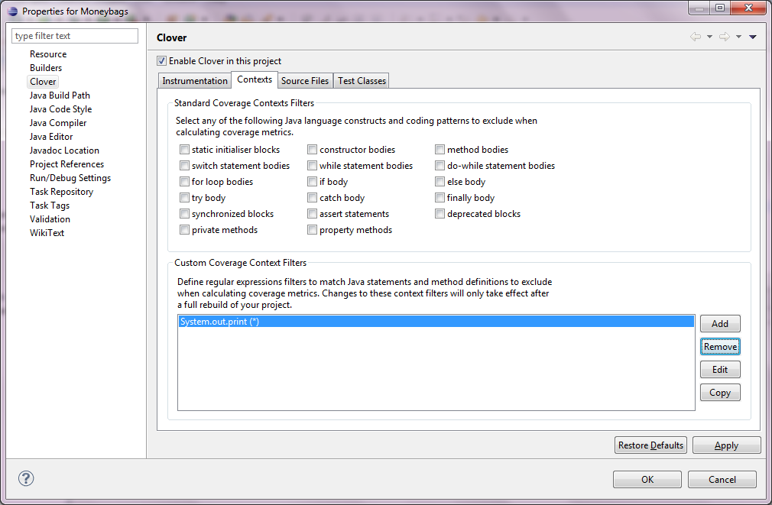
Task: Switch to the Instrumentation tab
Action: pos(195,81)
